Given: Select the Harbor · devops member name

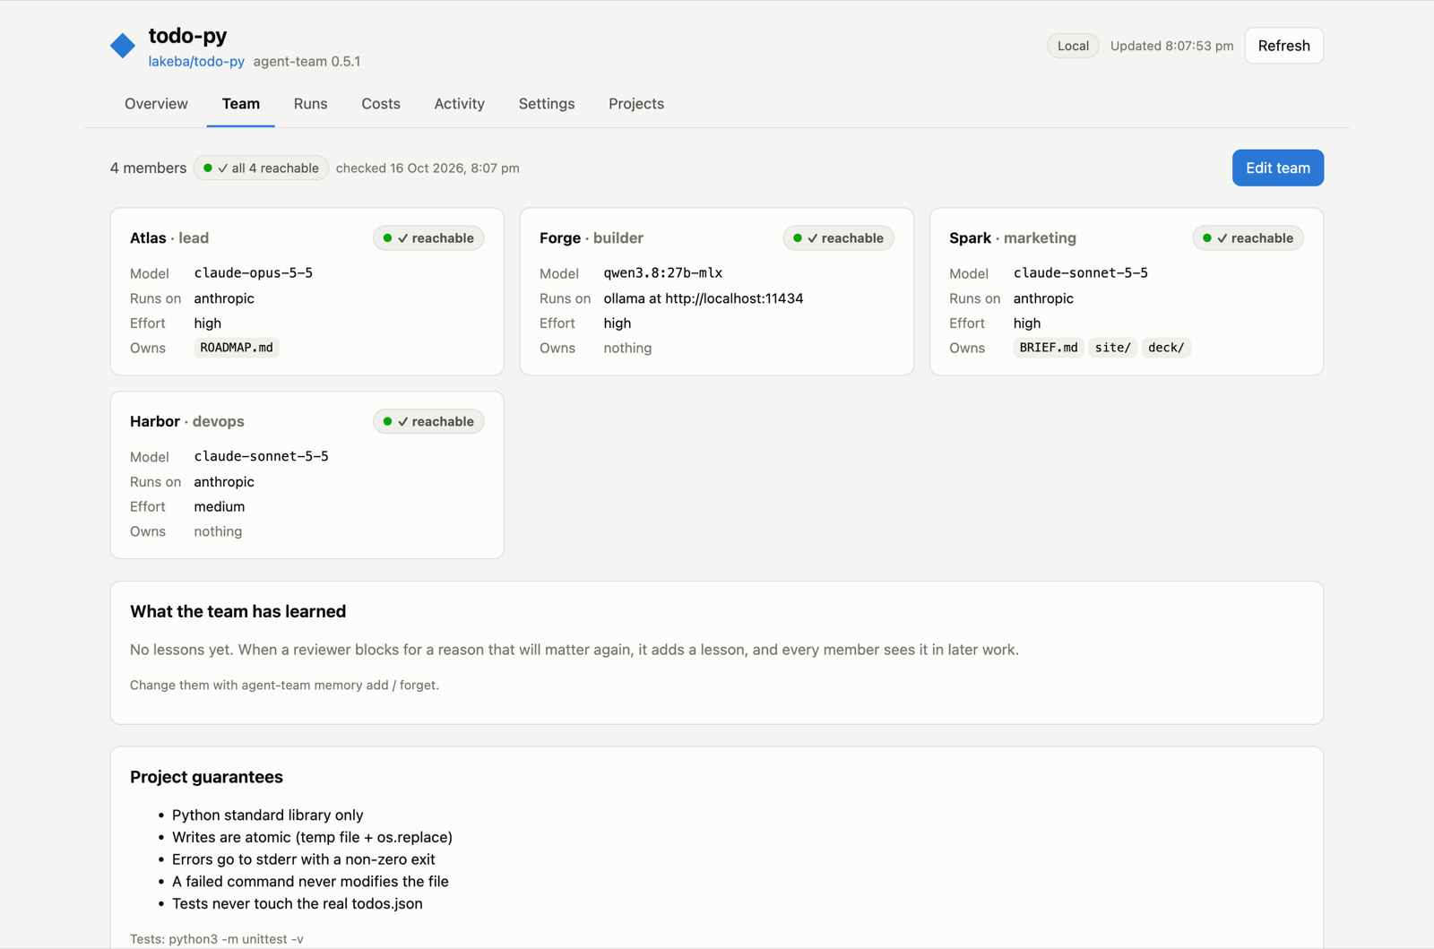Looking at the screenshot, I should pos(187,422).
